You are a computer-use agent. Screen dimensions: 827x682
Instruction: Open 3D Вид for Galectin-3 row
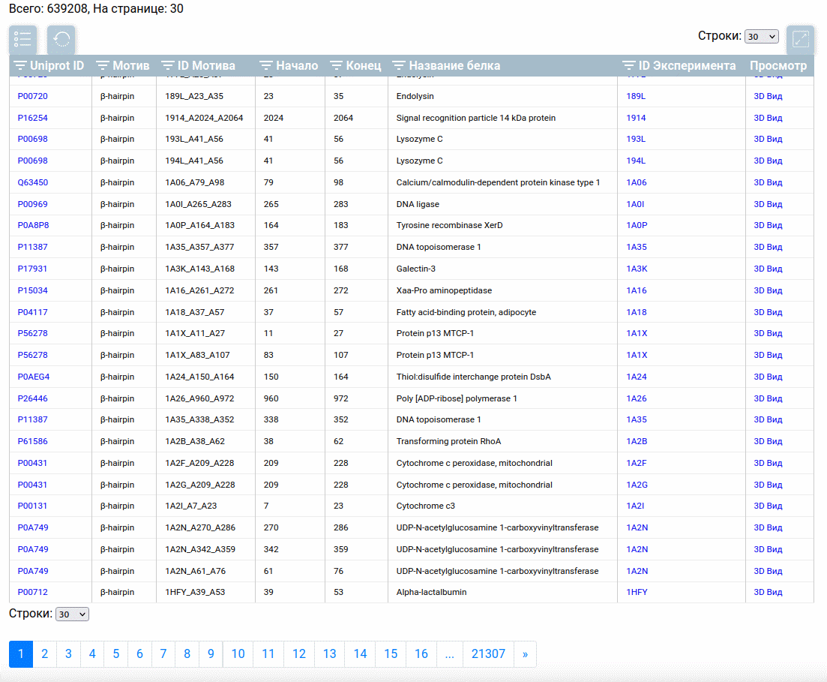pyautogui.click(x=768, y=269)
